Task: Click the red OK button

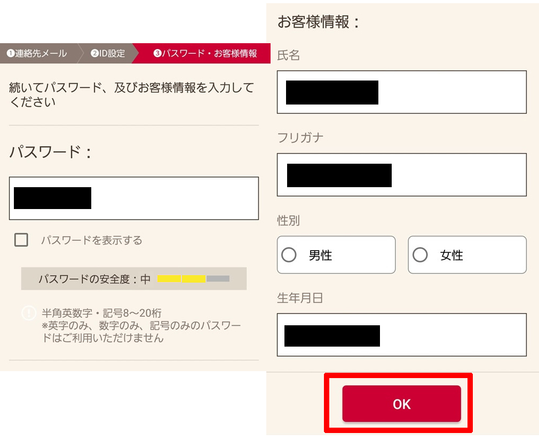Action: pos(401,404)
